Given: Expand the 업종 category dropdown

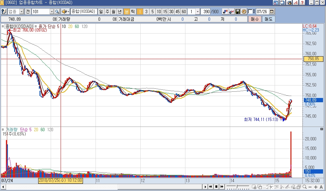Looking at the screenshot, I should (x=22, y=12).
